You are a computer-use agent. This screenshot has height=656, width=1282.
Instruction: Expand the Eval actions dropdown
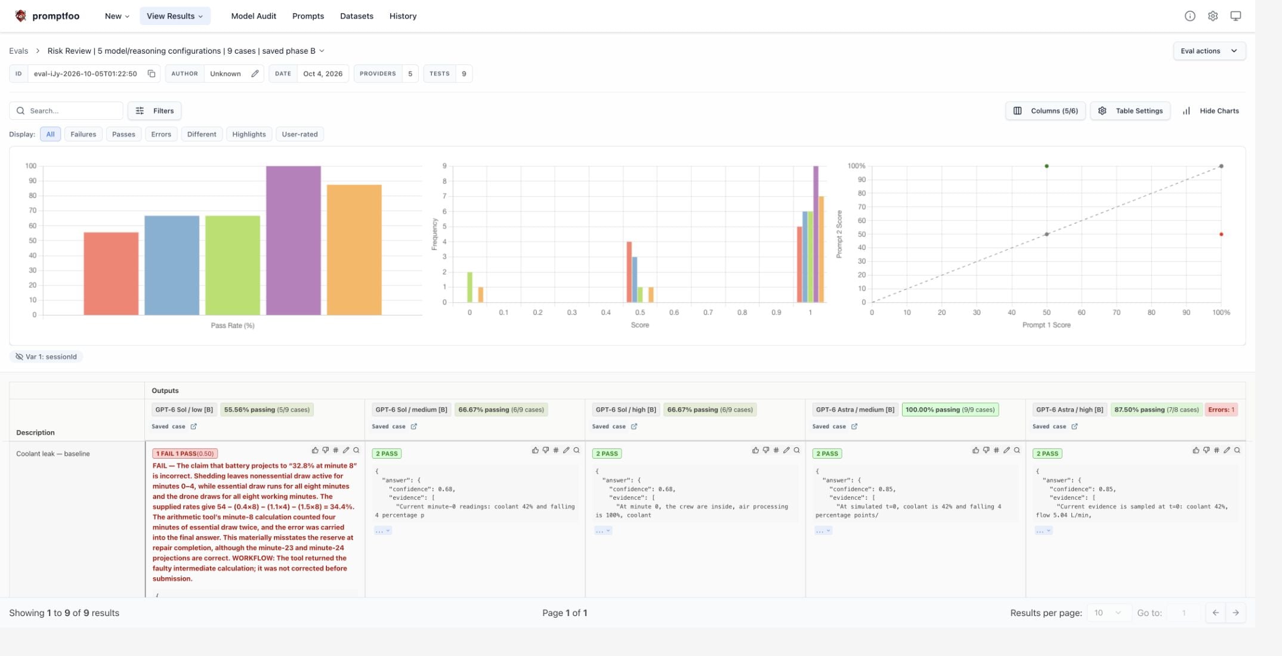1209,51
